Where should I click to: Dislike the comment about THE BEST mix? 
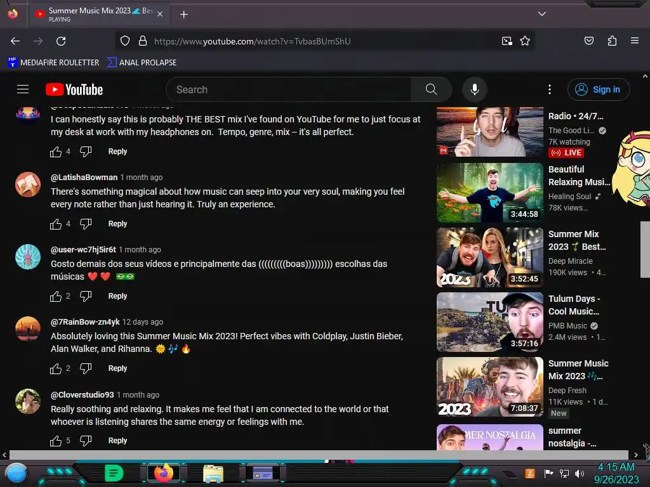tap(86, 152)
